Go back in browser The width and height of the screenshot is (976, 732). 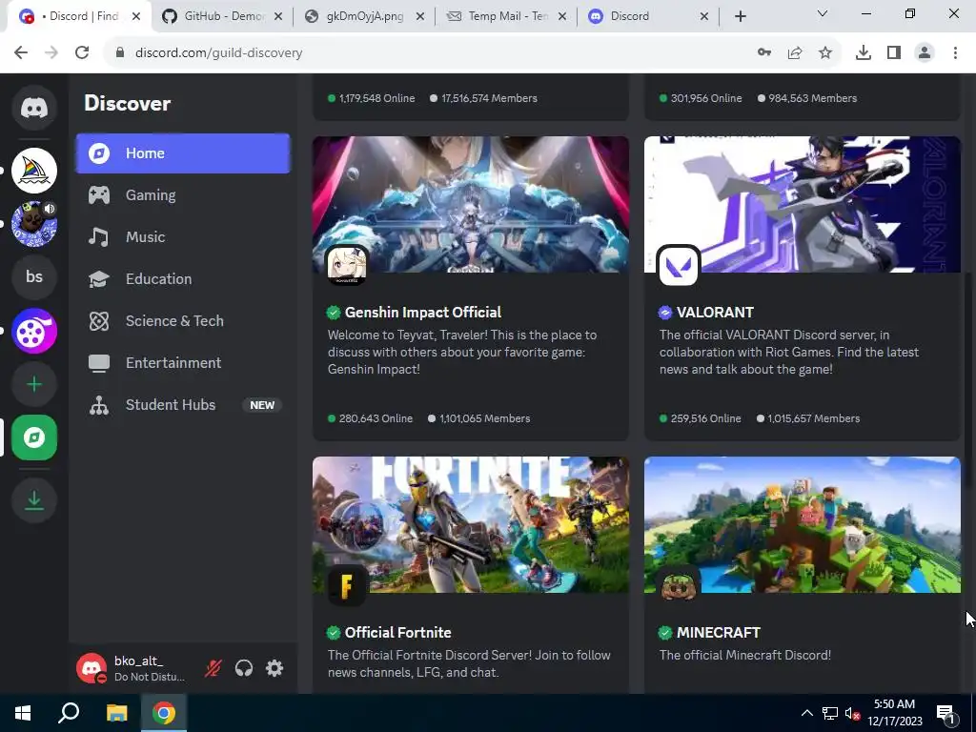[x=21, y=53]
